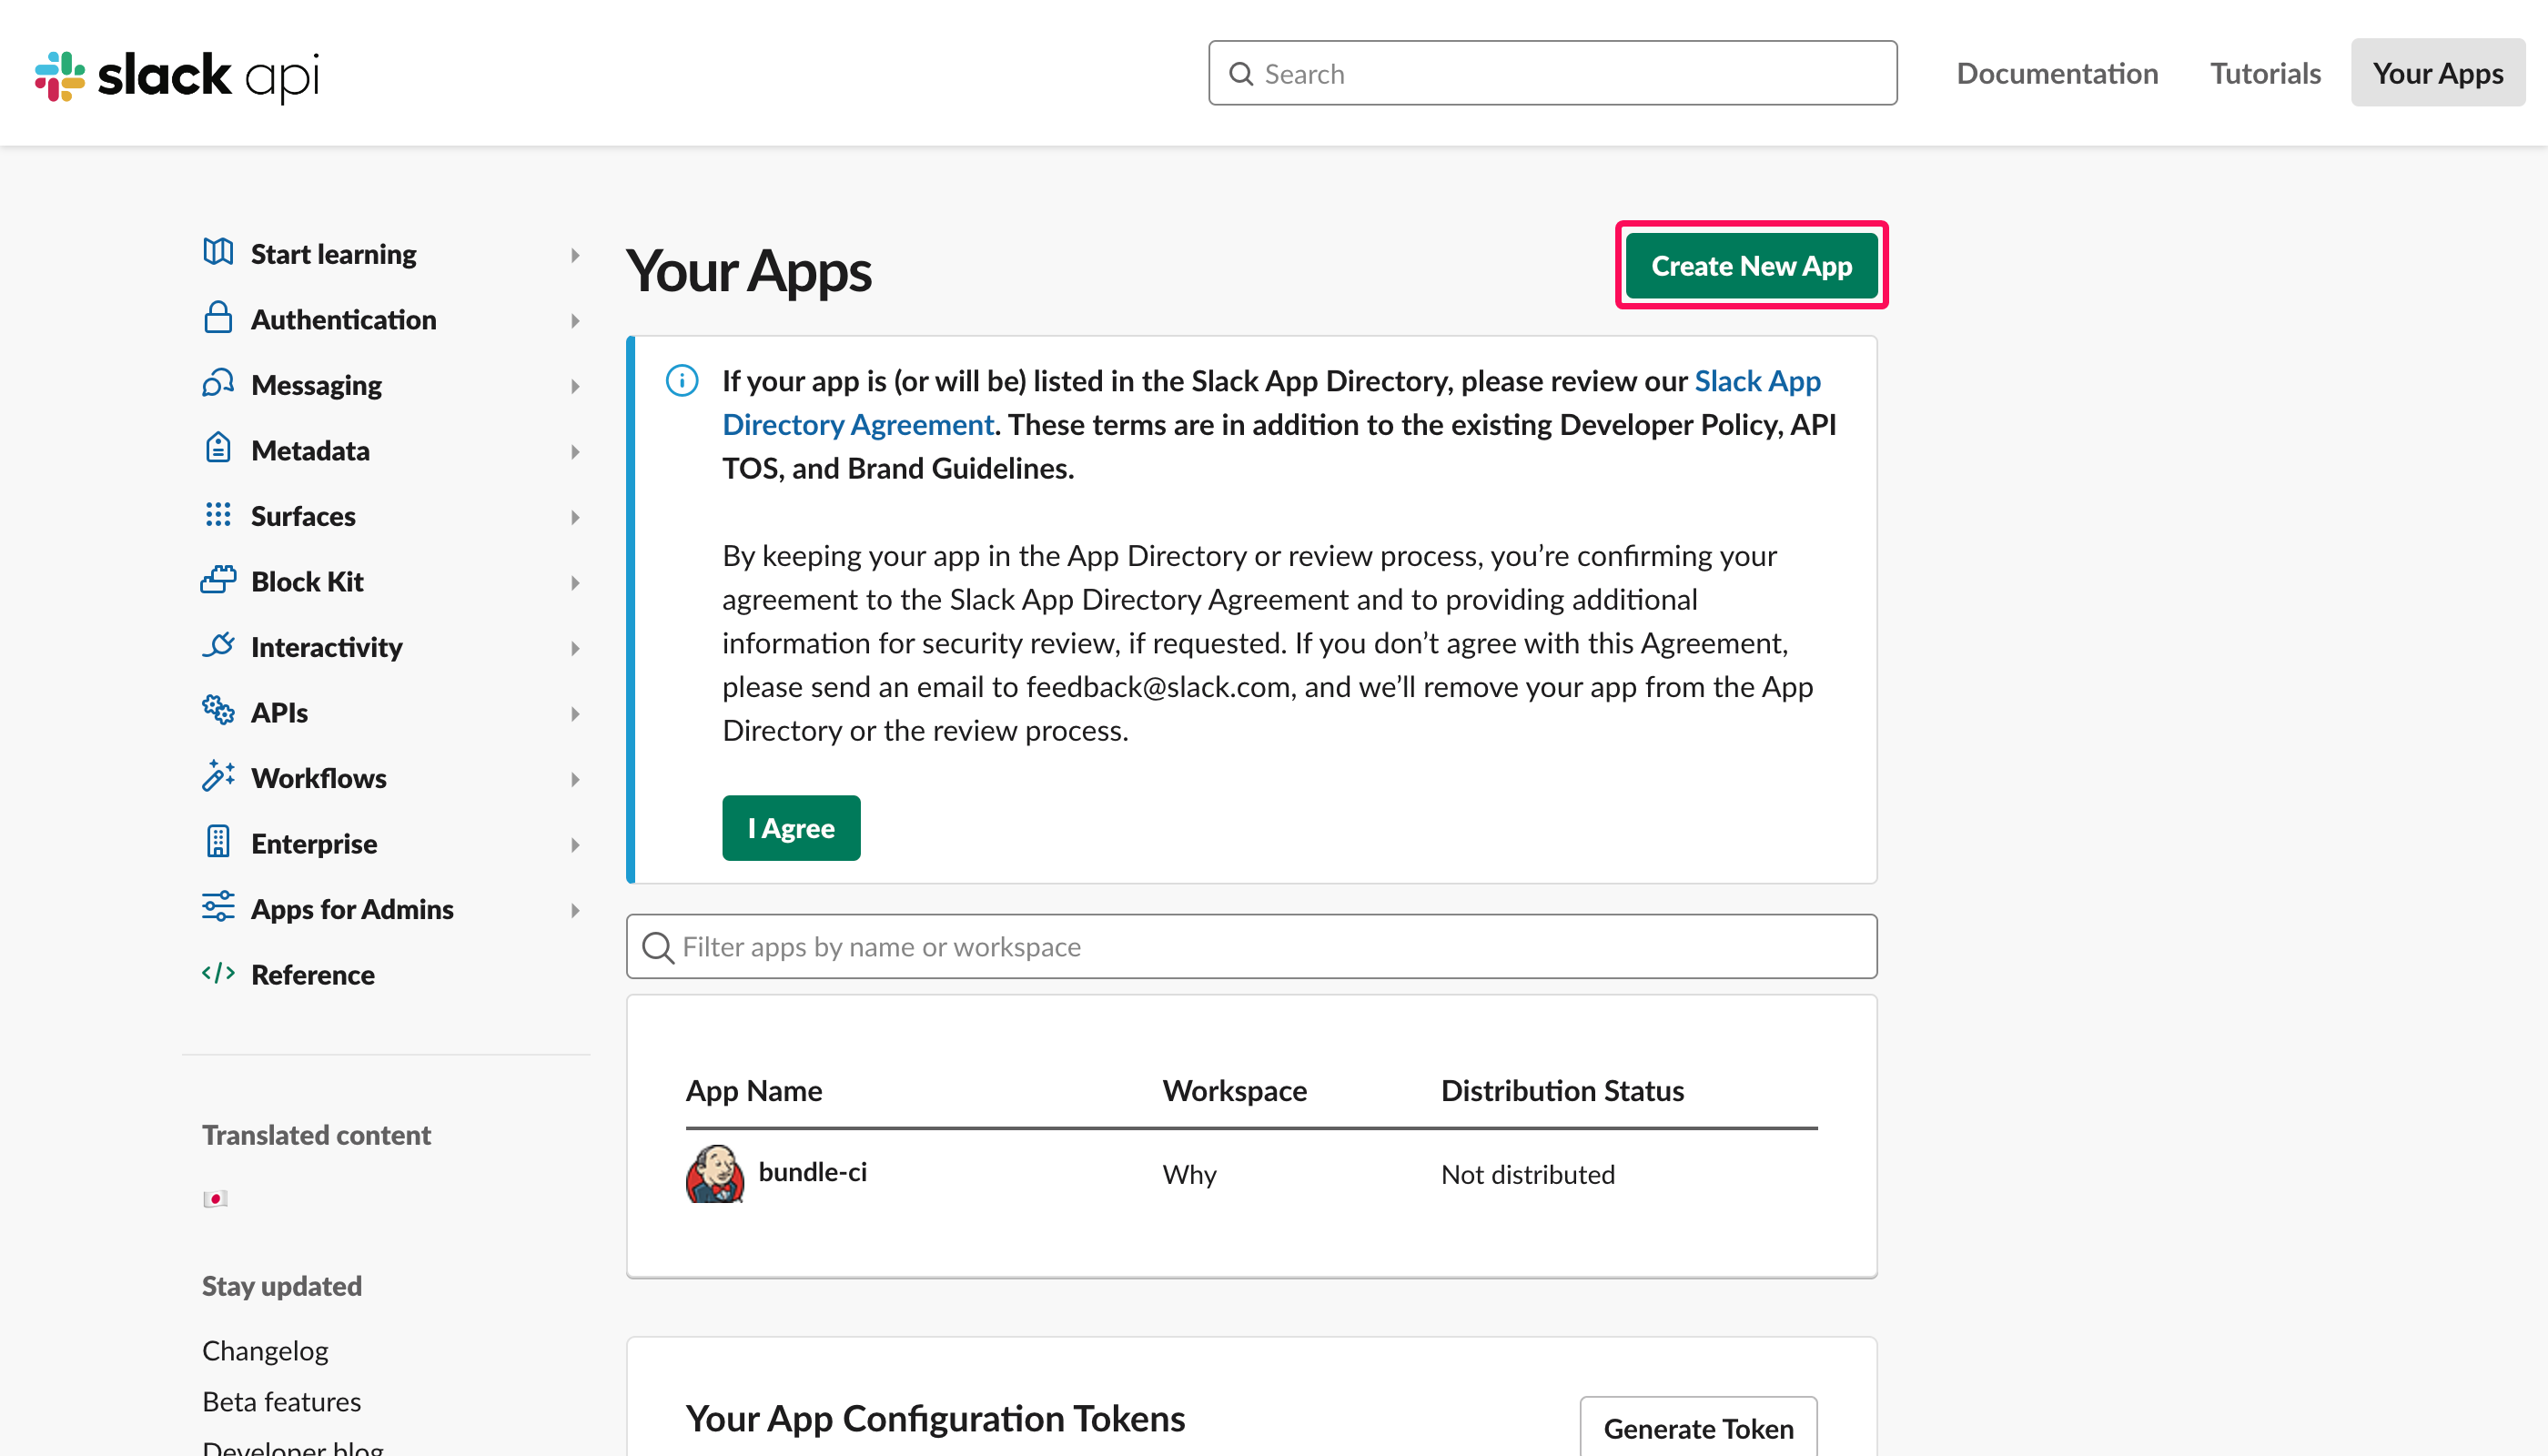Screen dimensions: 2548x1456
Task: Click the I Agree button
Action: (x=790, y=828)
